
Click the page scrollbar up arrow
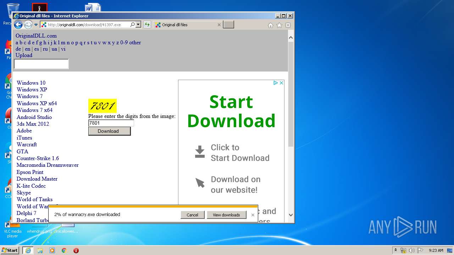pyautogui.click(x=291, y=38)
